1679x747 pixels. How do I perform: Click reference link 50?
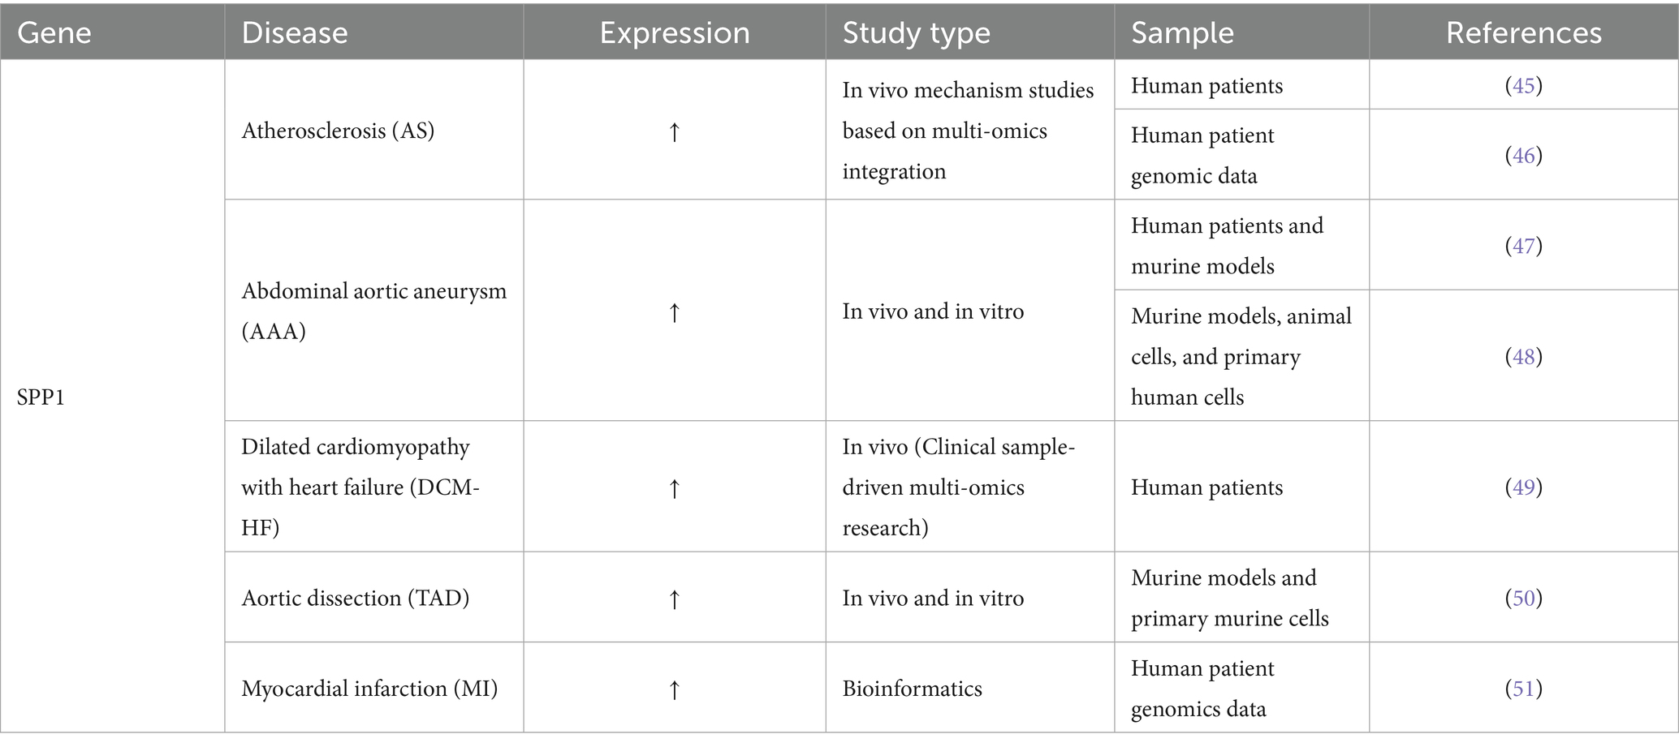pos(1523,599)
